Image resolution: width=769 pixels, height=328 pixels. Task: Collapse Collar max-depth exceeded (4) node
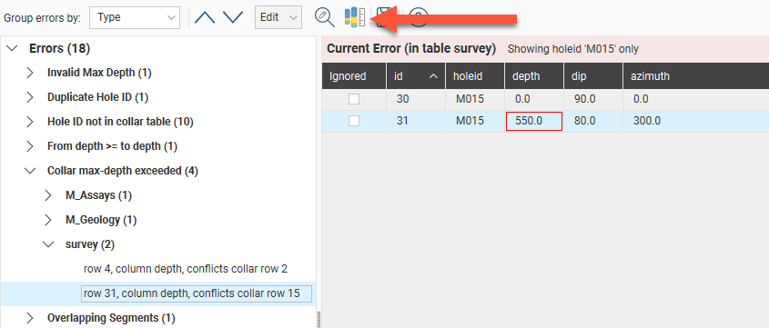30,171
